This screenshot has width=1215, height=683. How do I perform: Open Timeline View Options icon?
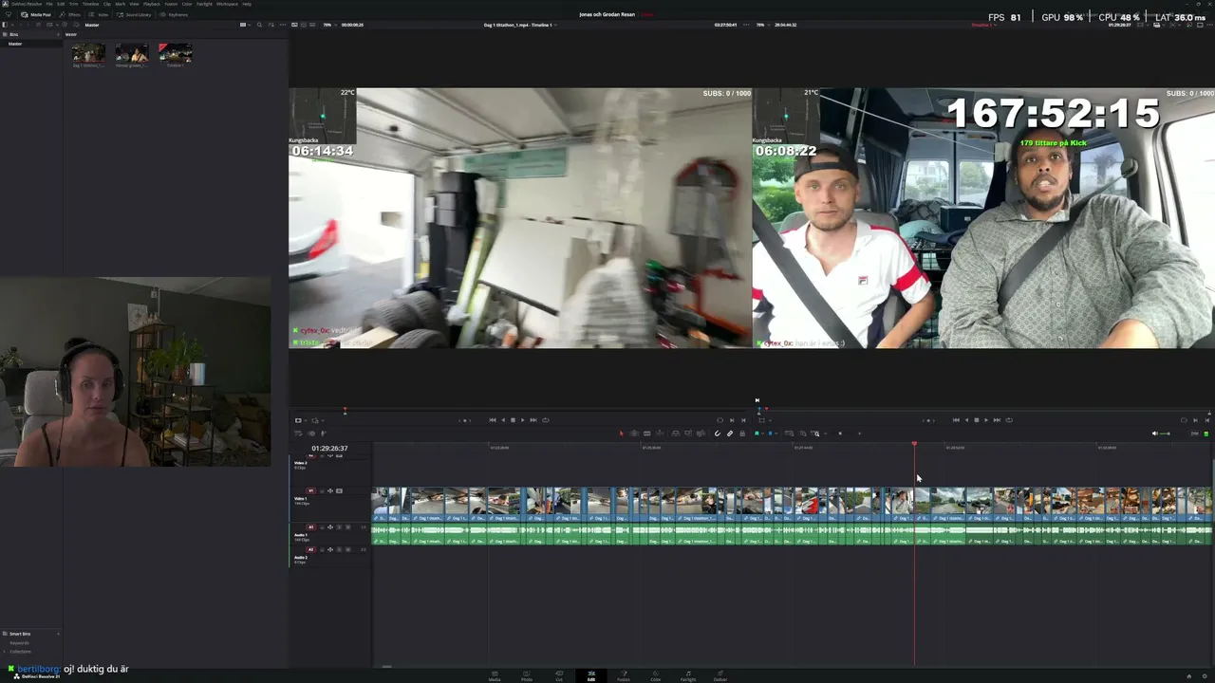click(298, 434)
